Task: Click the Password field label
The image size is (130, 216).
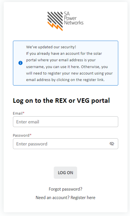Action: coord(21,136)
